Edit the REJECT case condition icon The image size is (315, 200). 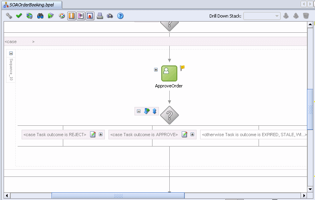tap(92, 134)
